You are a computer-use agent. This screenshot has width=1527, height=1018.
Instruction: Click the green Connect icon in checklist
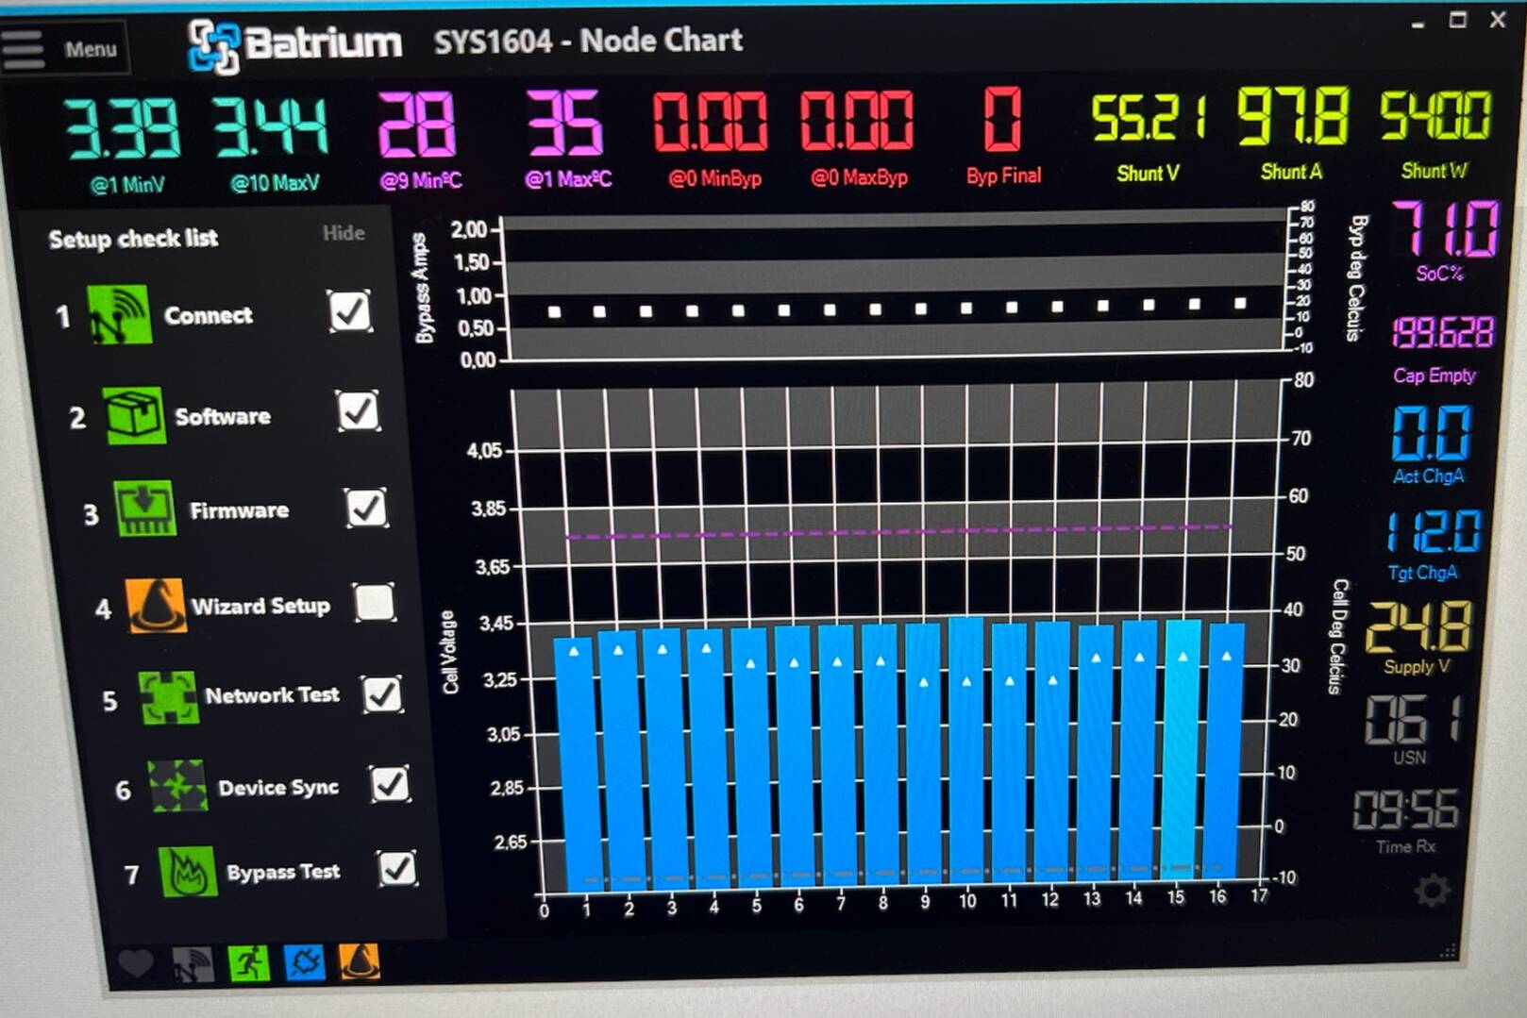[119, 315]
